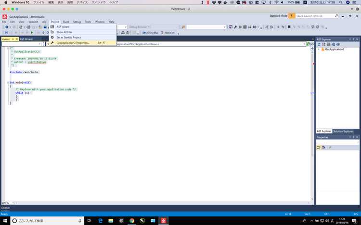361x225 pixels.
Task: Click the third ASF Explorer toolbar icon
Action: (329, 44)
